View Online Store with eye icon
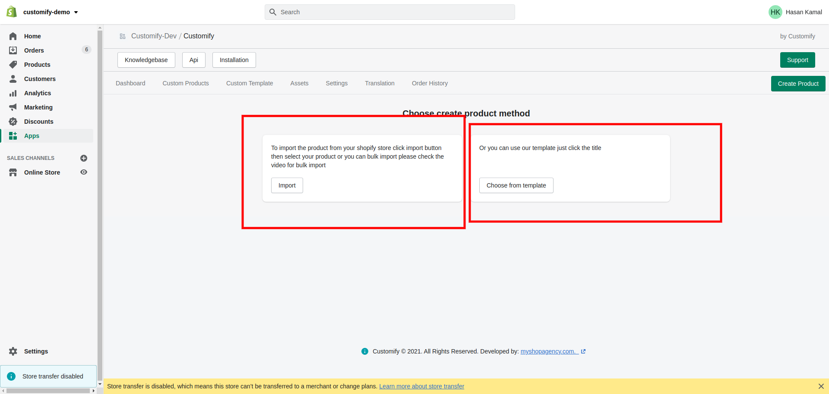 (84, 172)
